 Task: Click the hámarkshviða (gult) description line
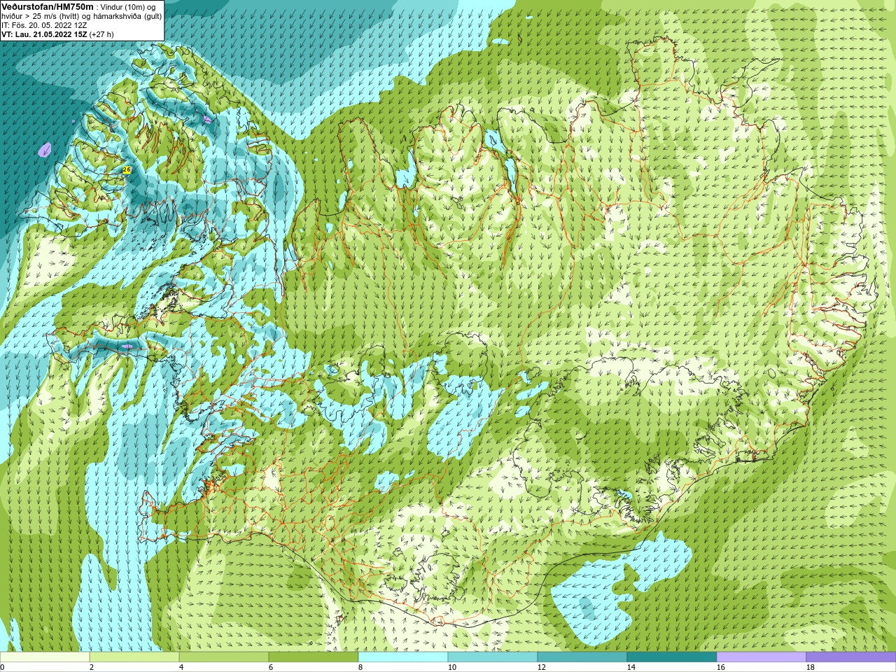(x=81, y=16)
